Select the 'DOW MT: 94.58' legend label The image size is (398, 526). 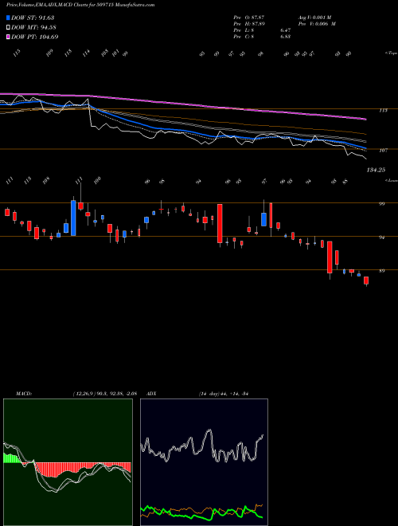click(33, 28)
